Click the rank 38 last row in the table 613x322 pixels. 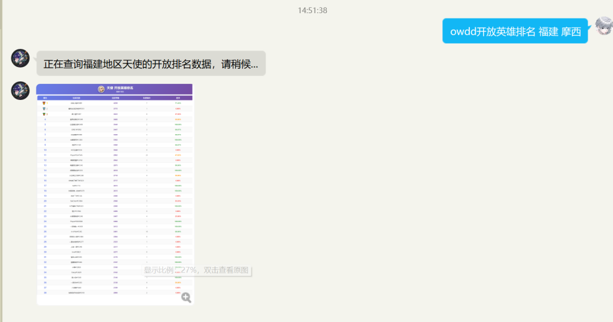click(x=114, y=293)
